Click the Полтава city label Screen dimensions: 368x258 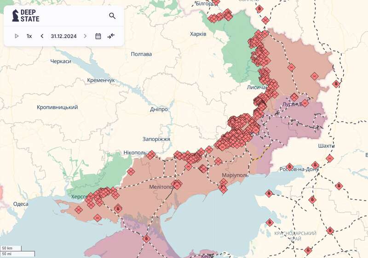point(141,54)
